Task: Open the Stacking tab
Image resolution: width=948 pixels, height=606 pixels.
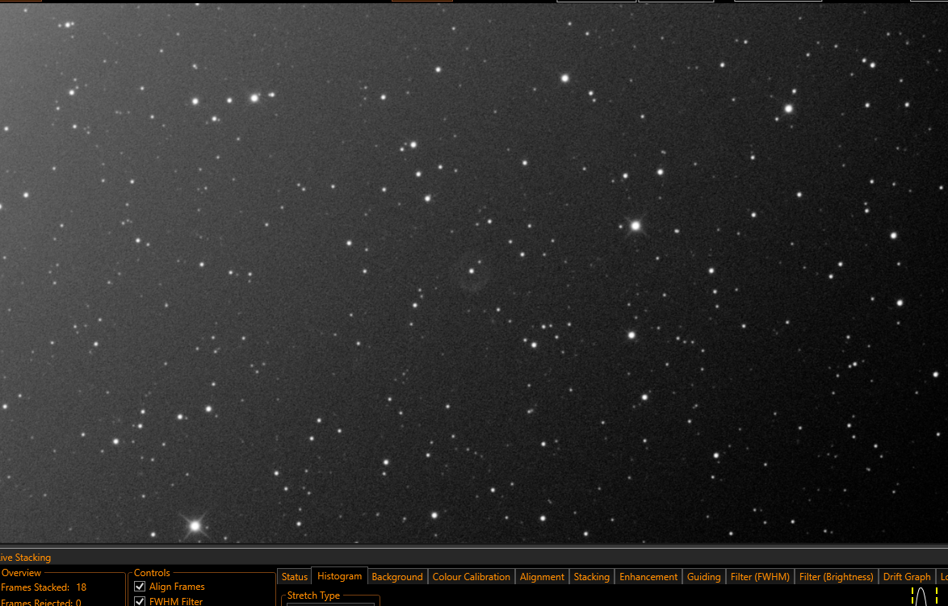Action: (x=591, y=577)
